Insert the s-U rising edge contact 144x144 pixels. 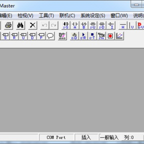click(93, 25)
